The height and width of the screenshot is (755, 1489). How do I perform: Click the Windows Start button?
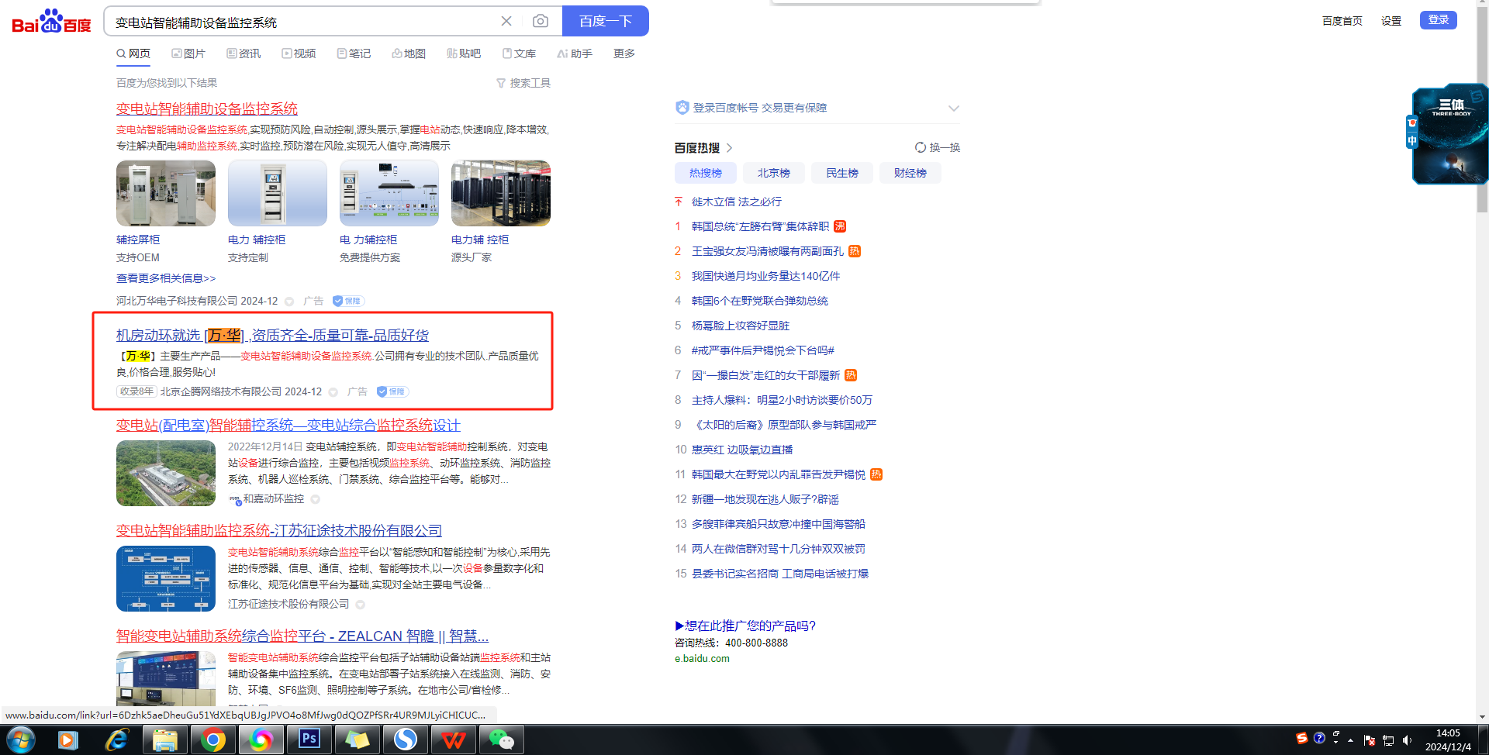(x=20, y=739)
